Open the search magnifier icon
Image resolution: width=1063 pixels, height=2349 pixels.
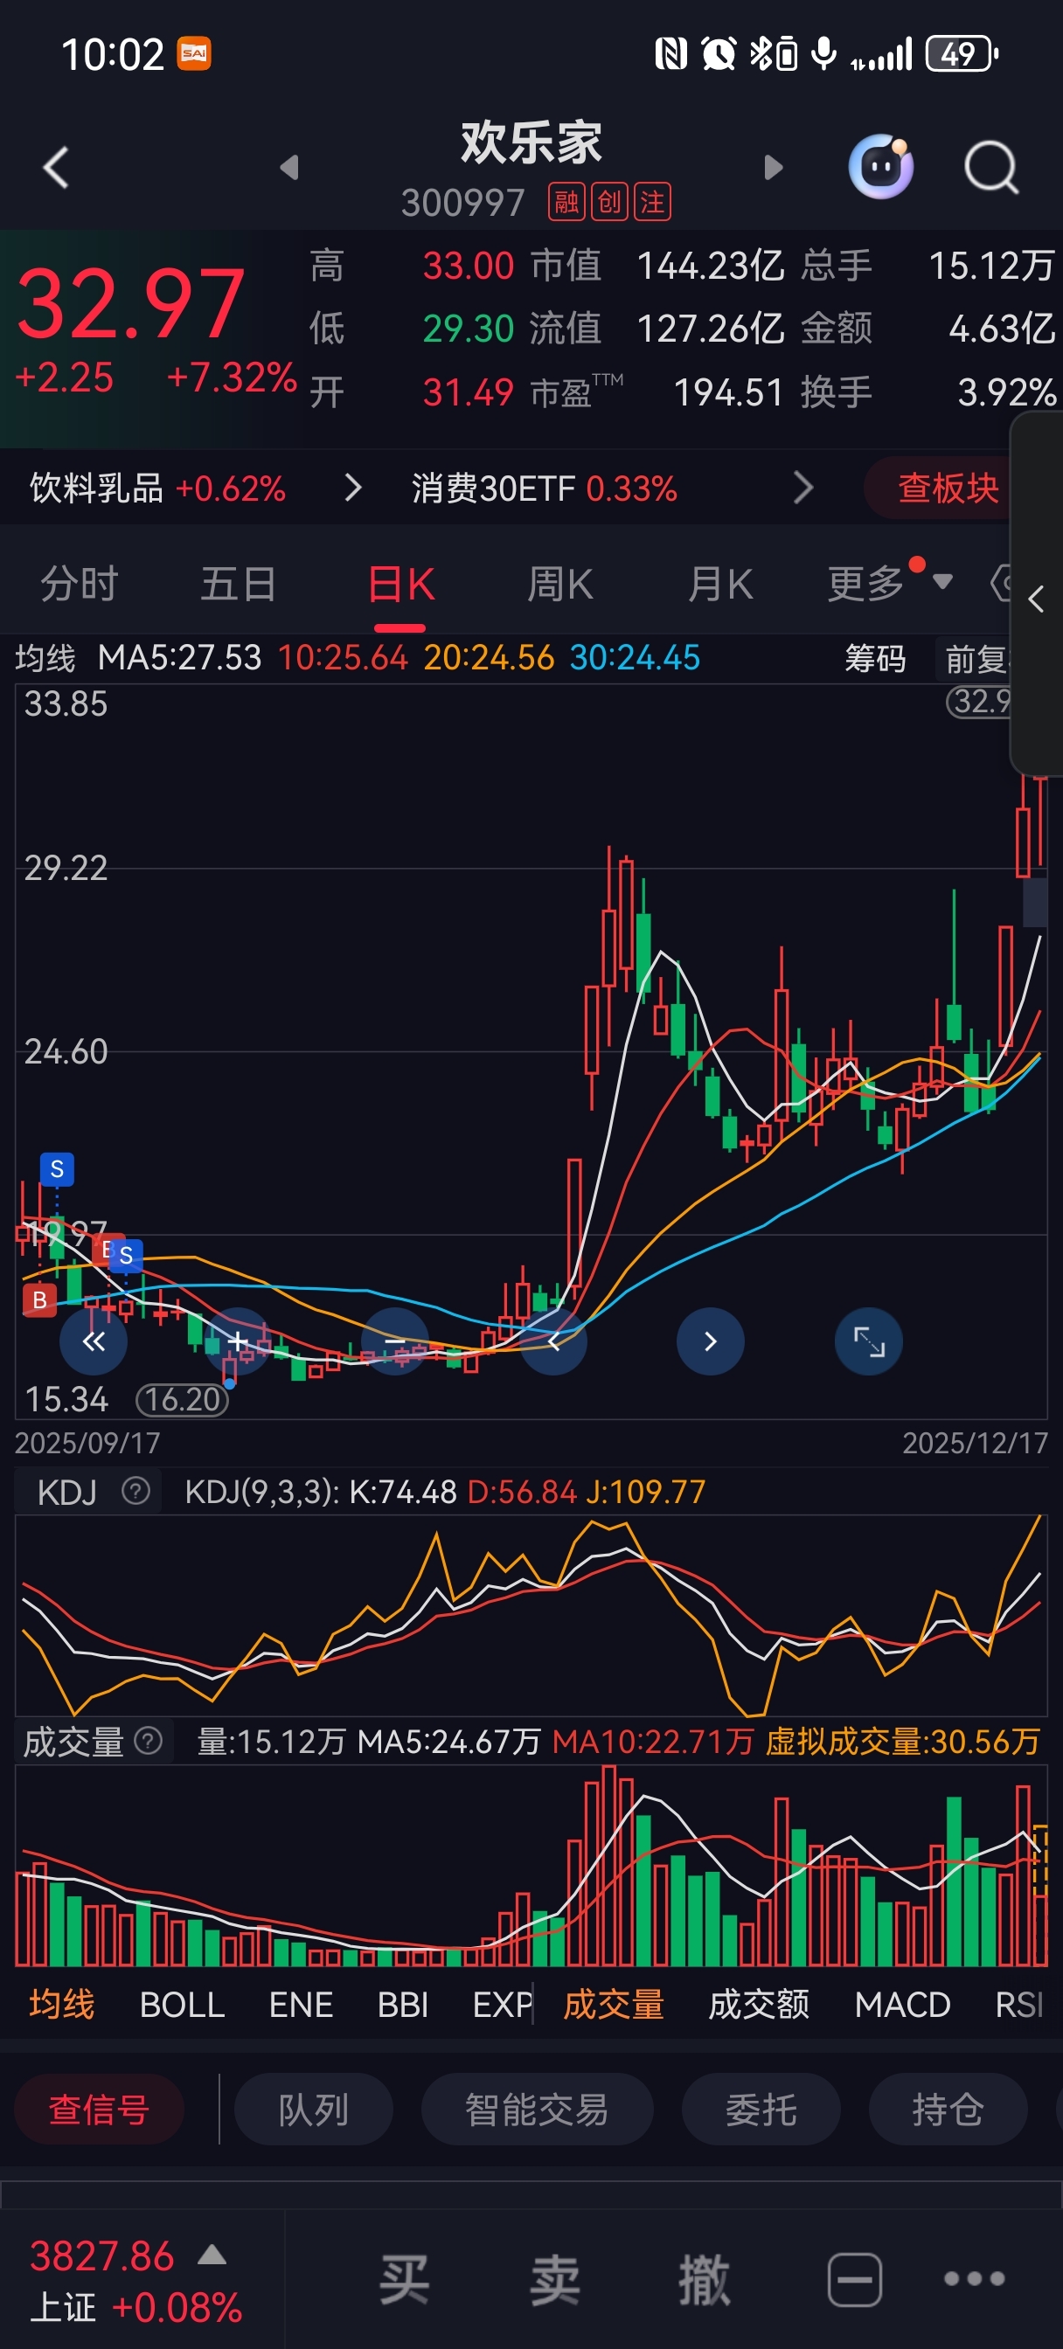pos(991,167)
